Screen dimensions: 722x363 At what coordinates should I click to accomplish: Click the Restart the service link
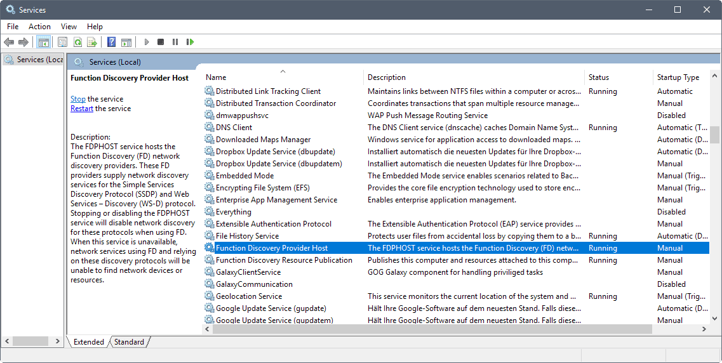(x=82, y=109)
